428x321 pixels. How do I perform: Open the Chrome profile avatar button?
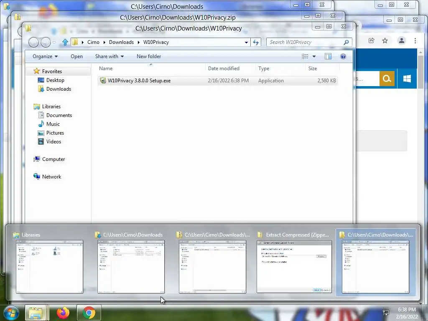402,41
